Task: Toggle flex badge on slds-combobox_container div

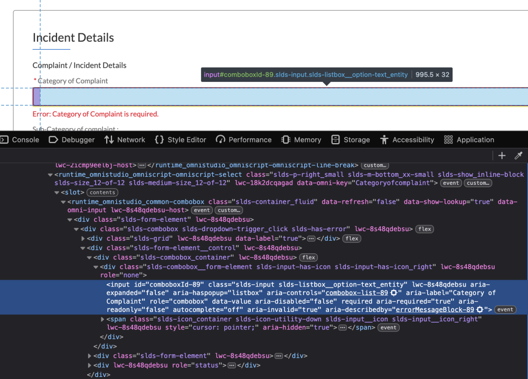Action: tap(308, 258)
